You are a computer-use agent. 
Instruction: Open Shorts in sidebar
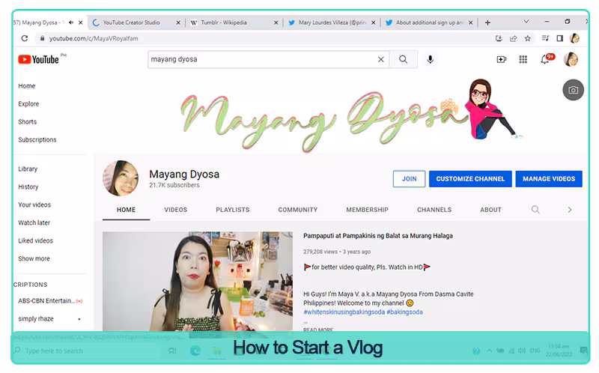coord(28,121)
